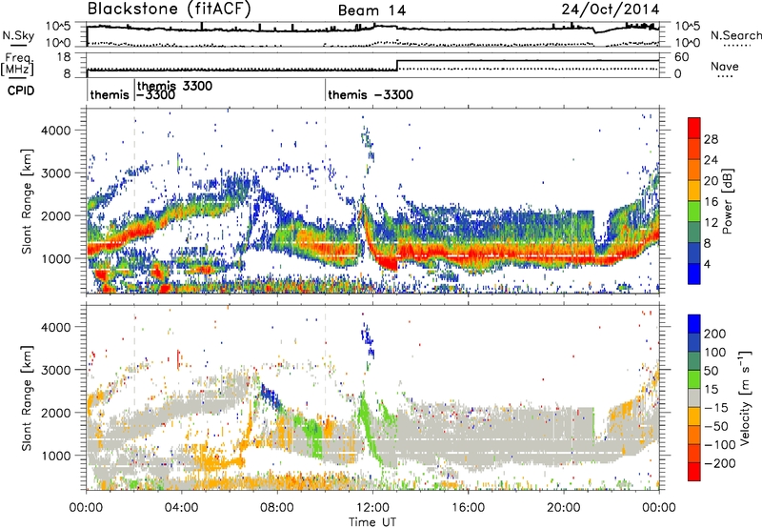Screen dimensions: 762x528
Task: Click the "-200" tick on Velocity colorbar
Action: (x=719, y=463)
